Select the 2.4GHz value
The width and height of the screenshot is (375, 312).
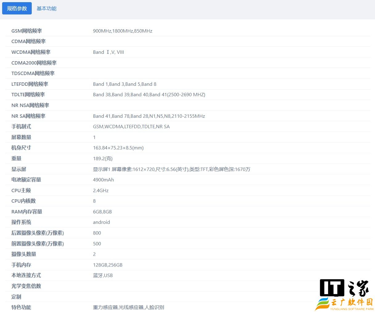click(x=101, y=190)
